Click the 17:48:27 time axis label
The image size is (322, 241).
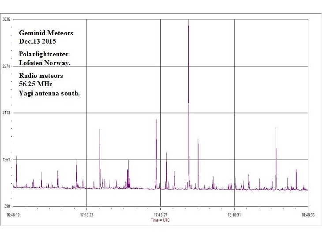(x=160, y=215)
